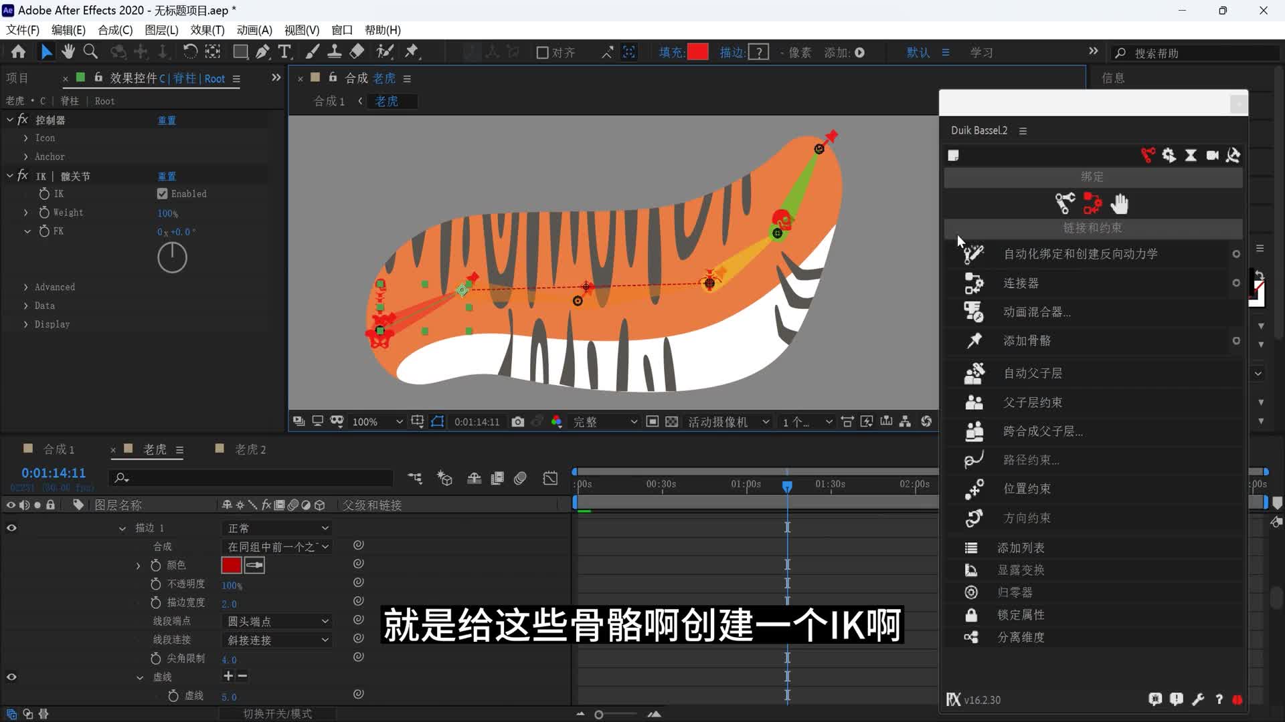This screenshot has width=1285, height=722.
Task: Open the 完整 resolution dropdown
Action: pyautogui.click(x=604, y=422)
